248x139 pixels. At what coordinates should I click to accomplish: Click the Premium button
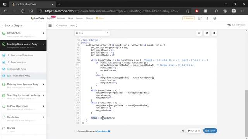(x=188, y=18)
